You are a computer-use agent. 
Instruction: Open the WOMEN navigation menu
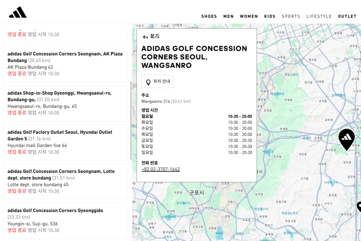pyautogui.click(x=249, y=16)
